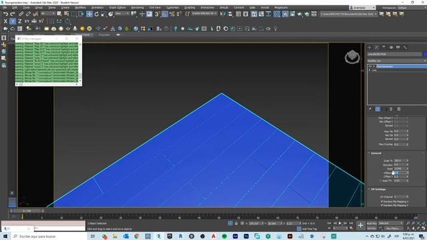Toggle Show End Result icon

[x=378, y=109]
